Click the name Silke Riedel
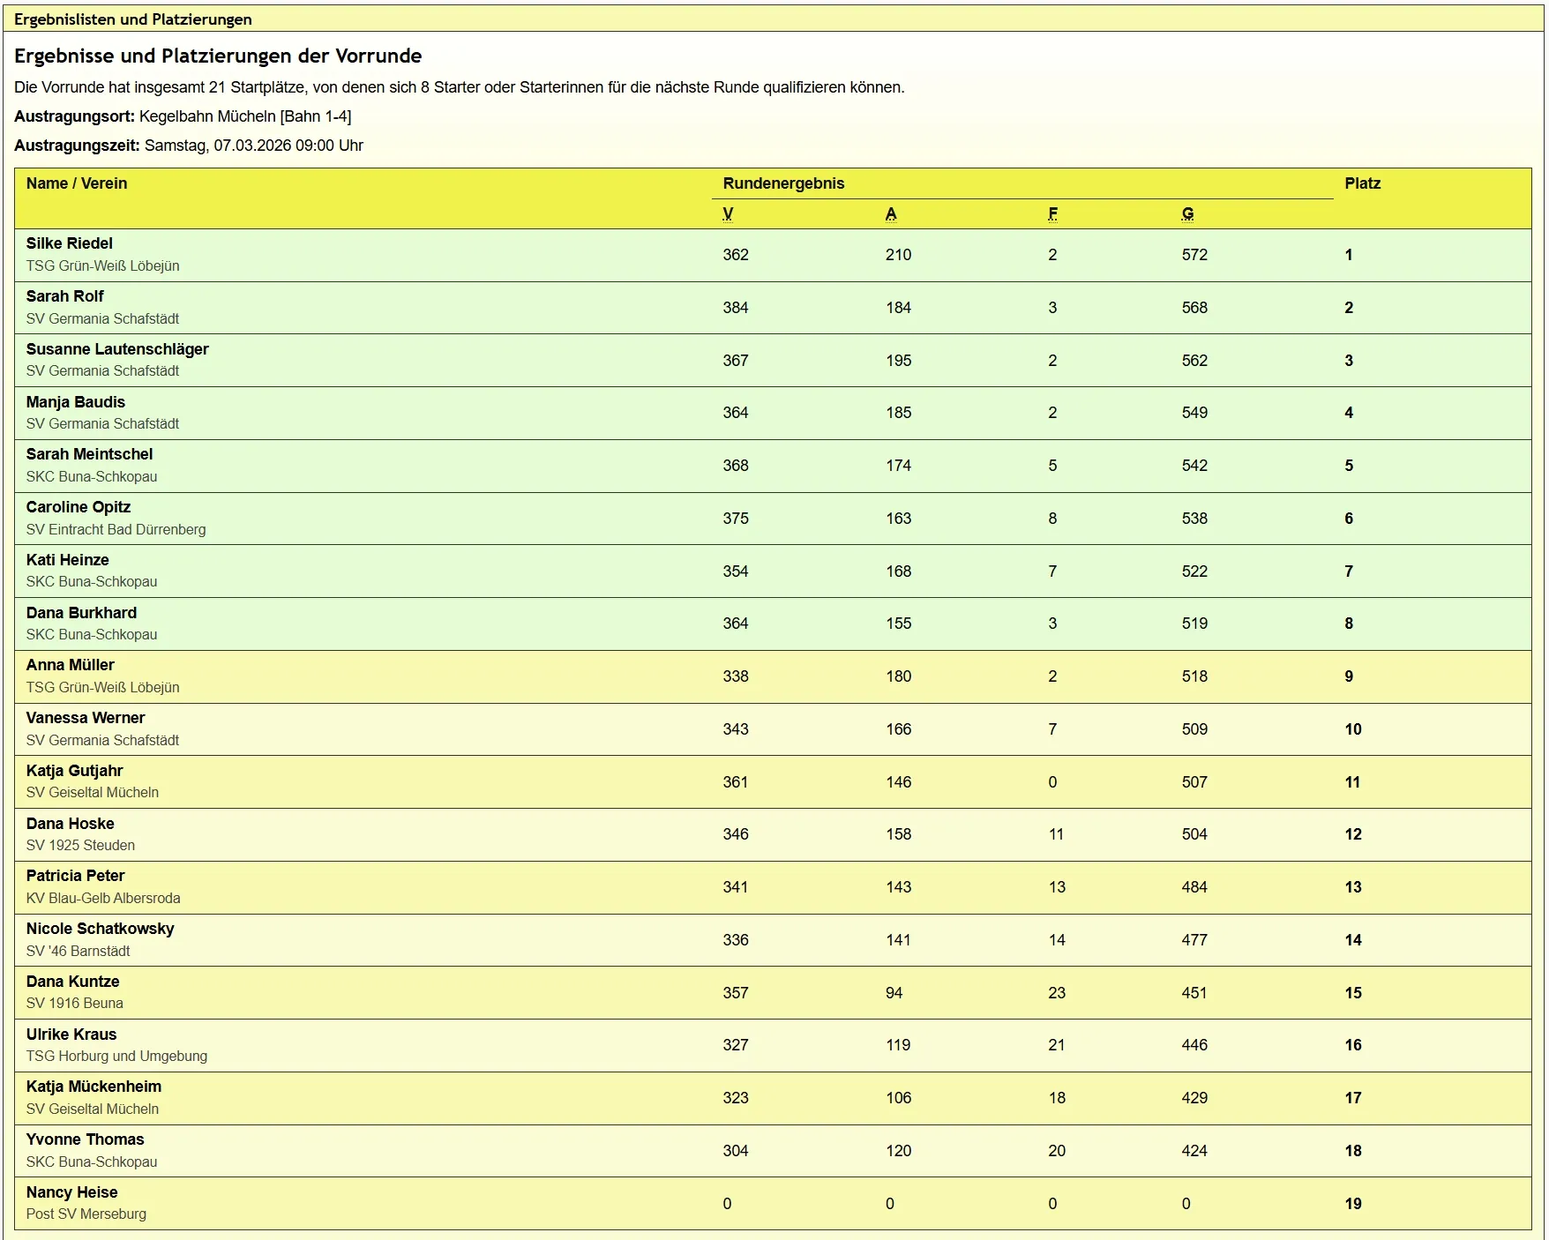1549x1240 pixels. 70,243
